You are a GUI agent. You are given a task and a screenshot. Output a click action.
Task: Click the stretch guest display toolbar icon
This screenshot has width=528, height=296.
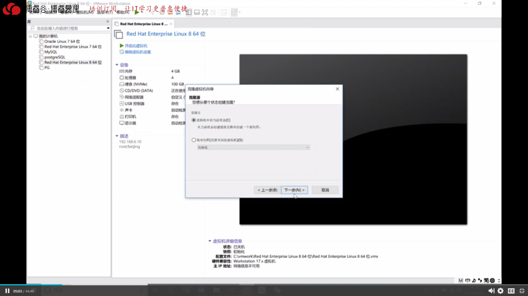pos(234,12)
